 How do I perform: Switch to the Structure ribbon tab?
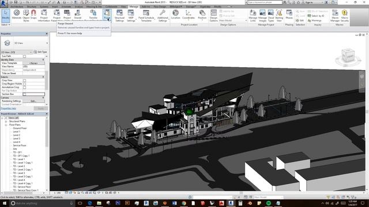tap(32, 6)
